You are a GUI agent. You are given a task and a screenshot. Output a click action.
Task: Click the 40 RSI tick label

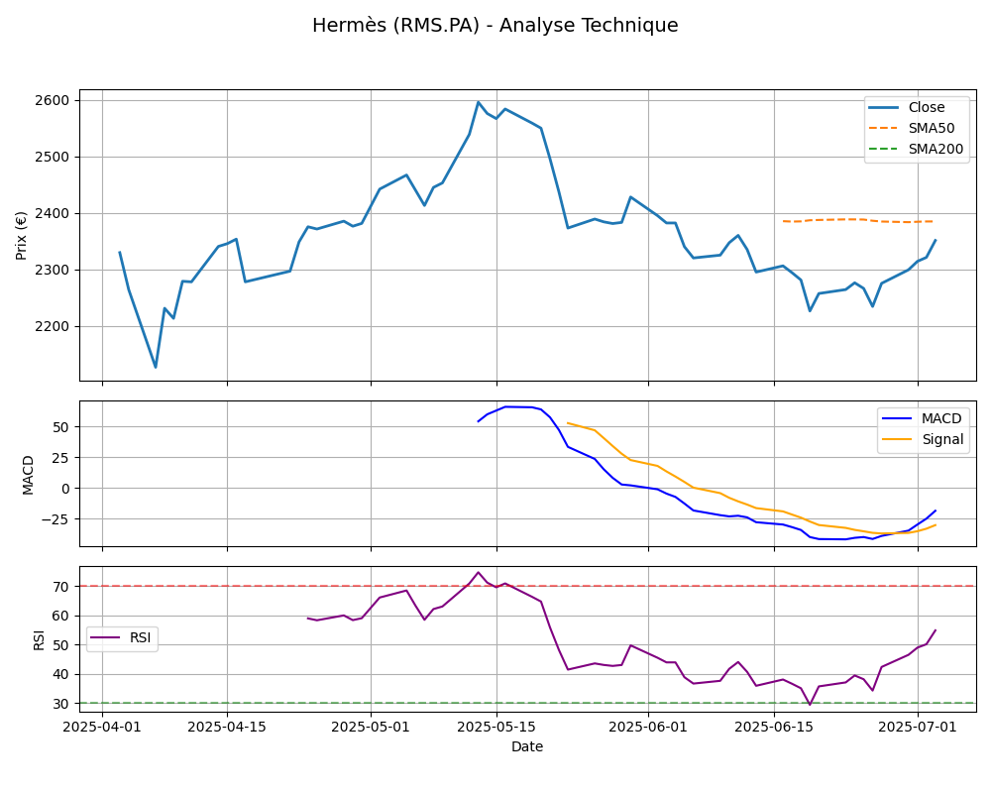60,675
